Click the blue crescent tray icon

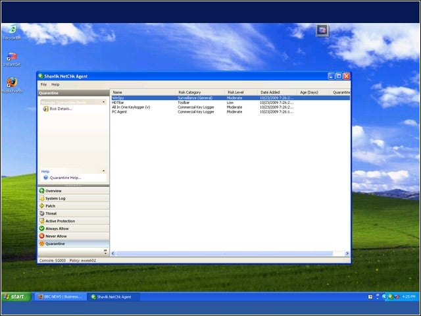click(x=384, y=297)
